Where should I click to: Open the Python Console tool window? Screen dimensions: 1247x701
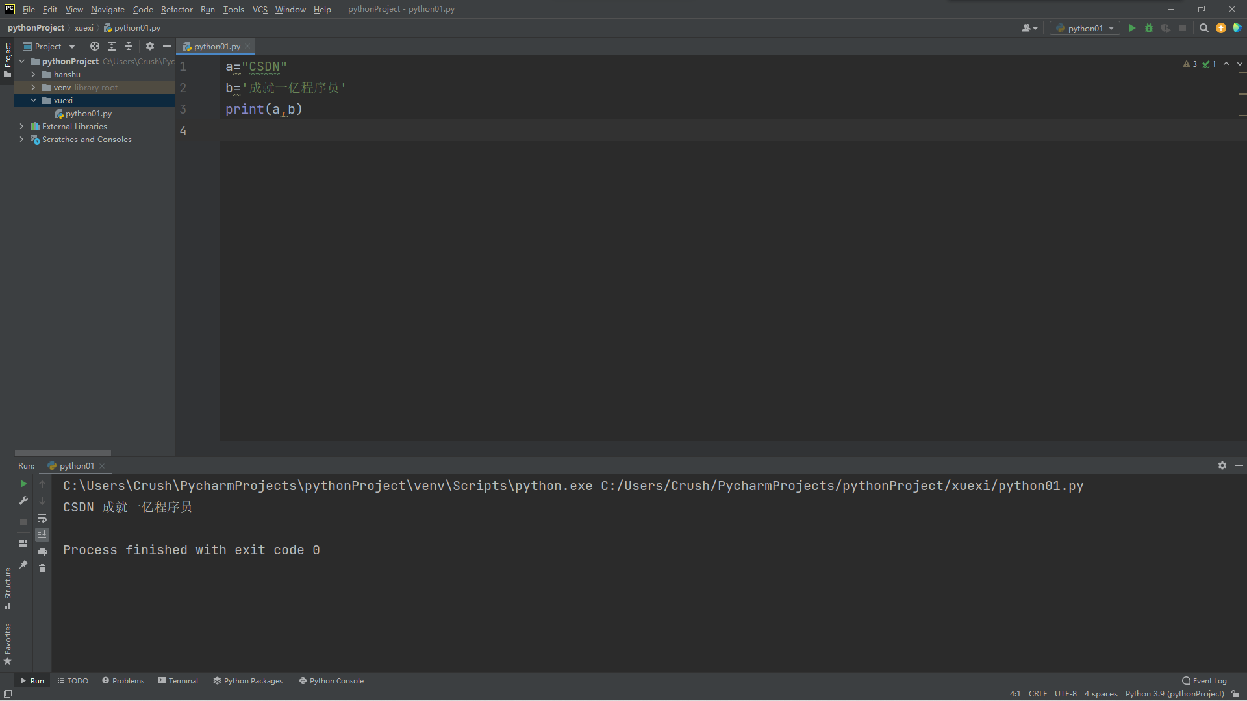[x=331, y=680]
